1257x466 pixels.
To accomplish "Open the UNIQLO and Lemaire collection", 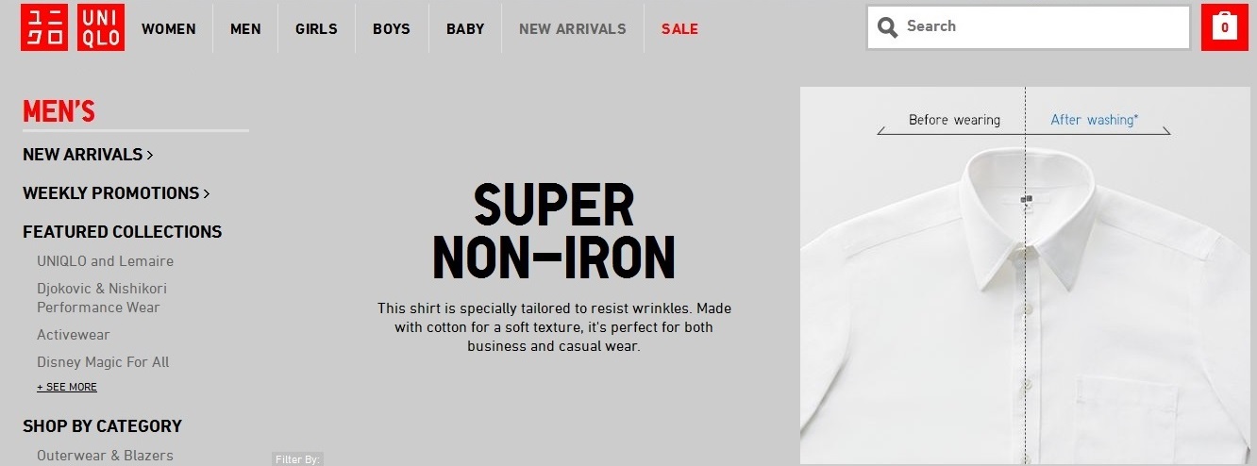I will coord(105,261).
